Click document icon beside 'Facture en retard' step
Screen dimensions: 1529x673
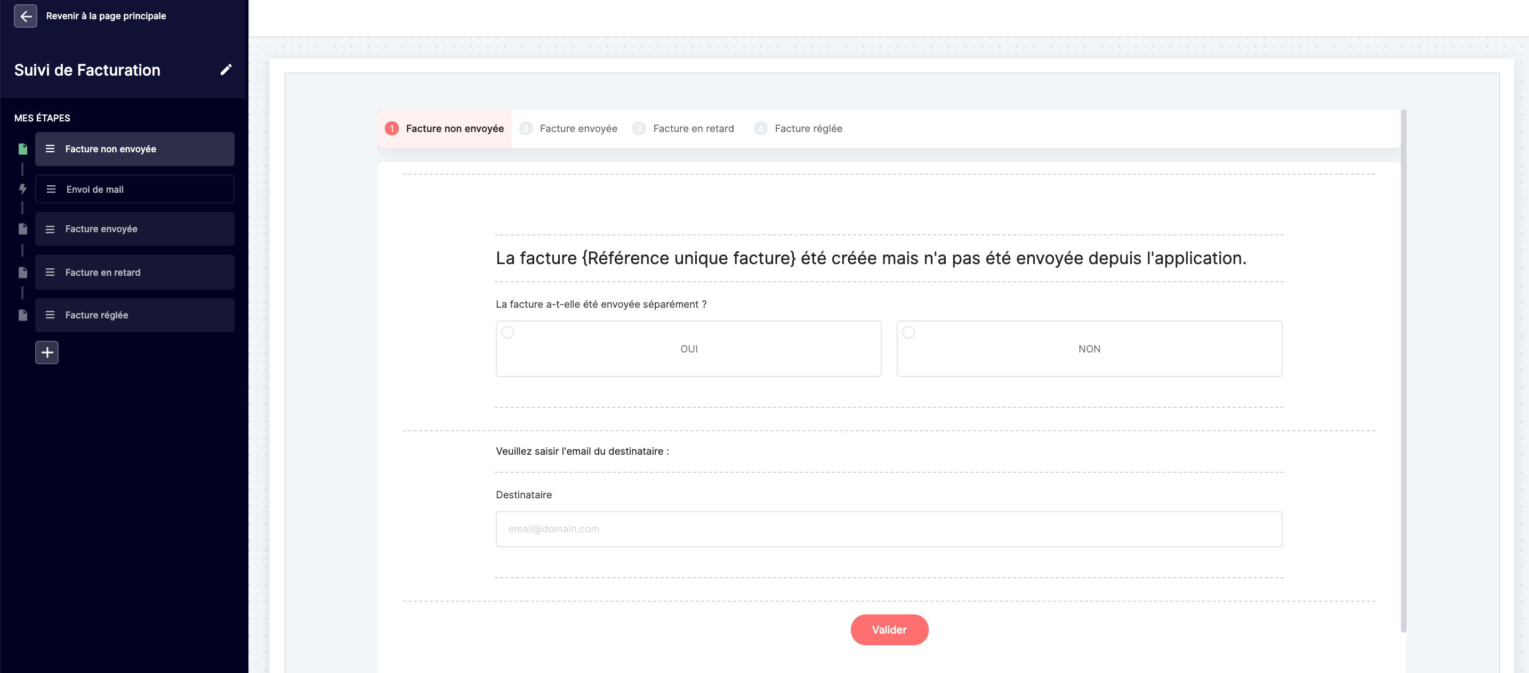[x=22, y=272]
